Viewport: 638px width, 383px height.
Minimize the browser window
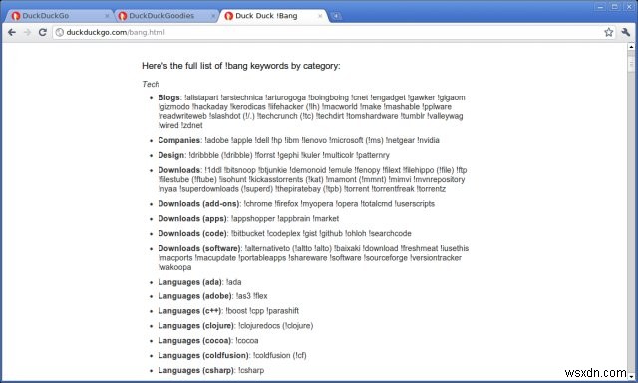point(600,7)
